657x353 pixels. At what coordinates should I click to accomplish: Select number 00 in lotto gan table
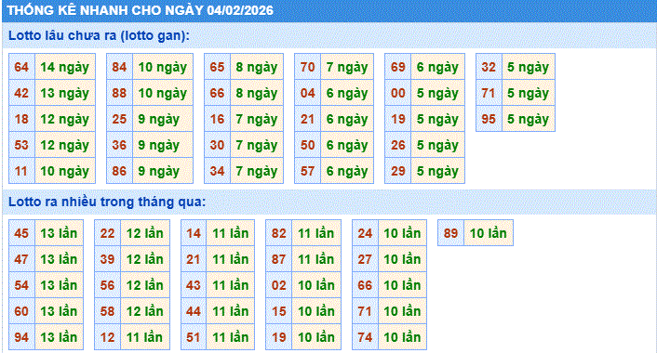pyautogui.click(x=398, y=93)
